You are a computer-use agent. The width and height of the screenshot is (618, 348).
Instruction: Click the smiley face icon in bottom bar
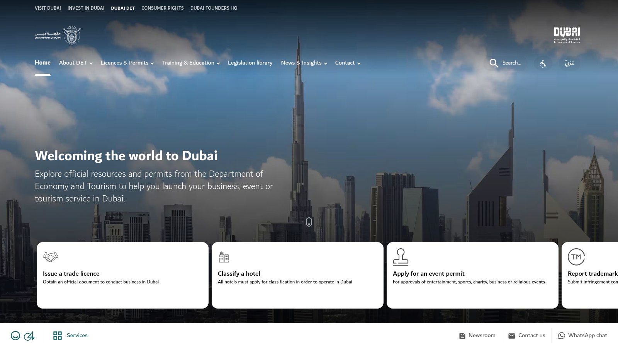tap(16, 336)
